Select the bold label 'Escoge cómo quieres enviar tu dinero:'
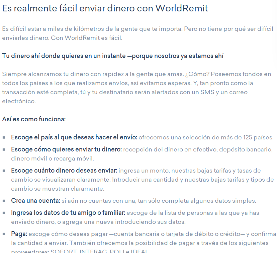The height and width of the screenshot is (253, 277). (x=66, y=149)
